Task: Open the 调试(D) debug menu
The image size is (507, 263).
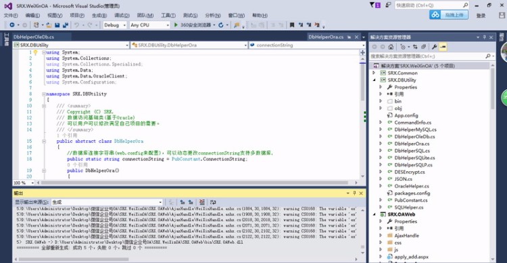Action: pos(122,15)
